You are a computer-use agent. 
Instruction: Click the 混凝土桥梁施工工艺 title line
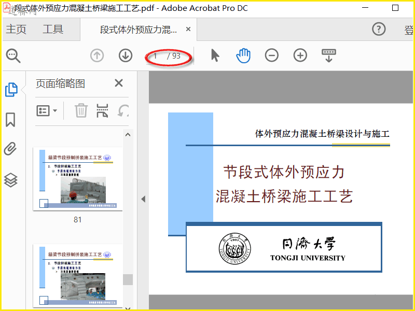point(284,196)
